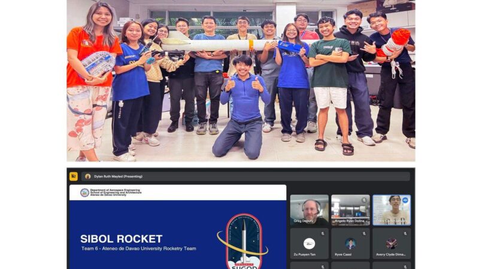Screen dimensions: 479x269
Task: Open Angelo Ryan Dolina's video tile
Action: coord(350,210)
